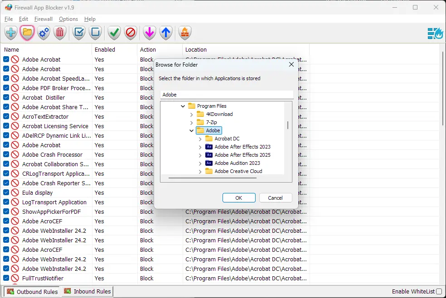Click the Uncheck All empty-box toolbar icon
446x298 pixels.
95,33
